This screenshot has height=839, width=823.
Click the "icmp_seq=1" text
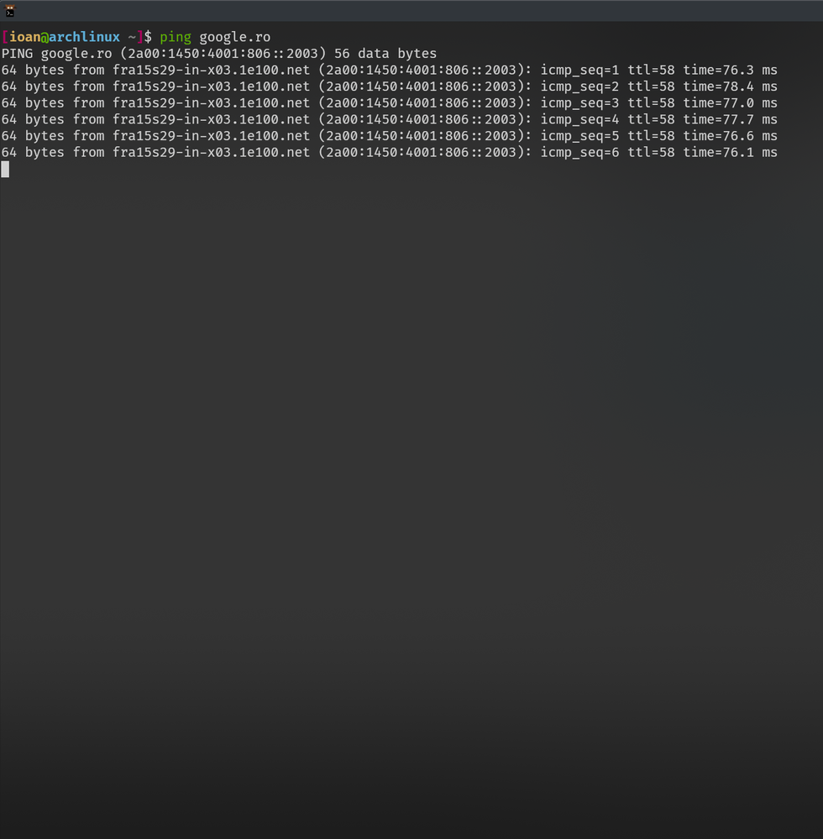tap(579, 70)
